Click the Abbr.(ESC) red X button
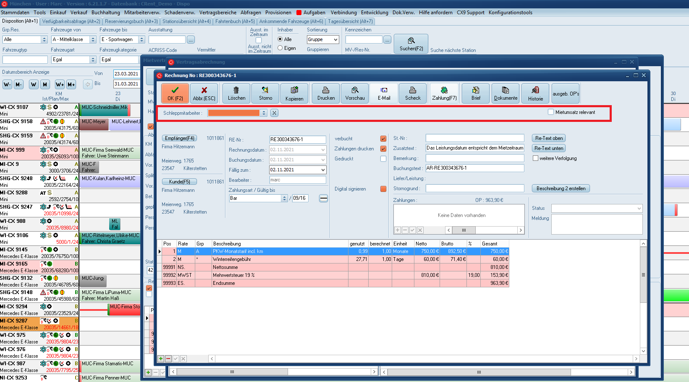Image resolution: width=689 pixels, height=382 pixels. 204,93
